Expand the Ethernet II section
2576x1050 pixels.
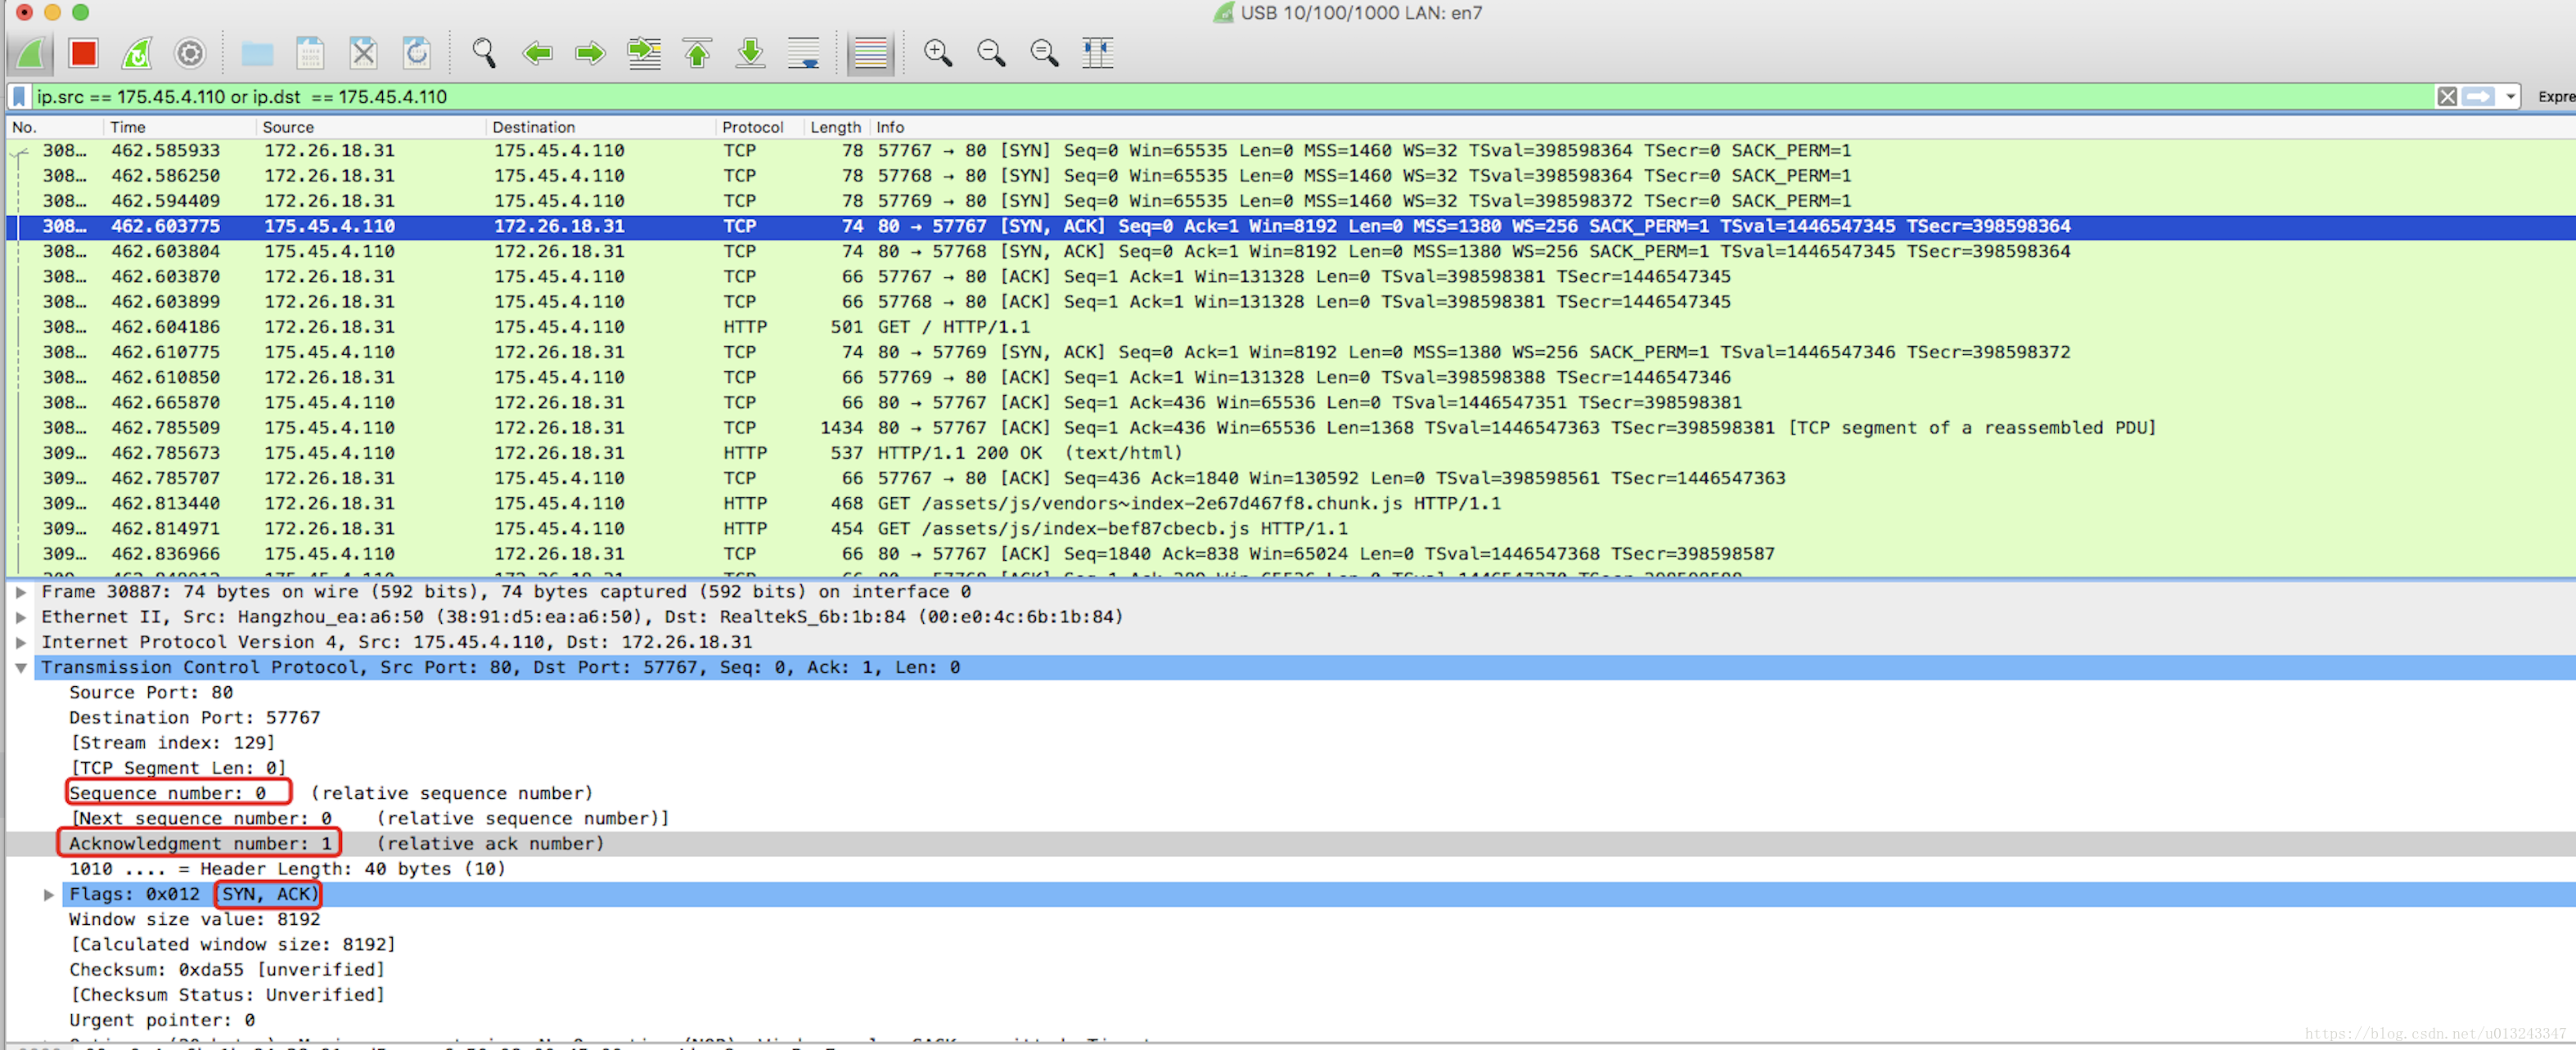(x=21, y=617)
